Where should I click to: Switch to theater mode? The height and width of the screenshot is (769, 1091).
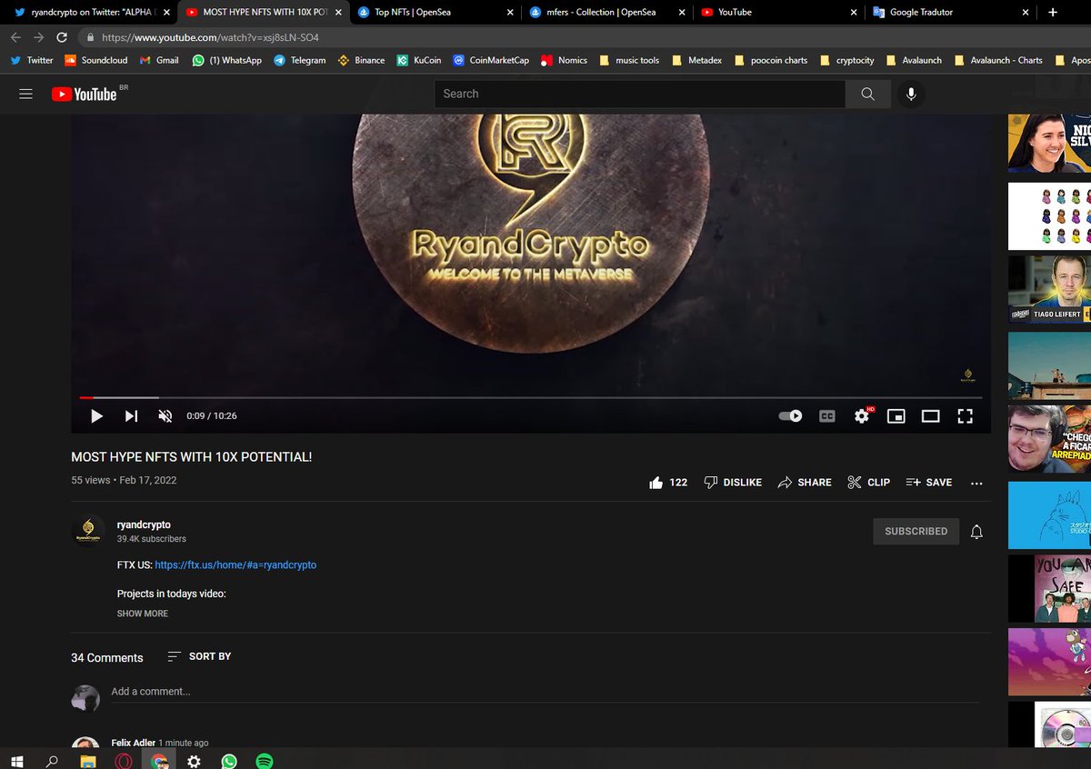coord(930,415)
